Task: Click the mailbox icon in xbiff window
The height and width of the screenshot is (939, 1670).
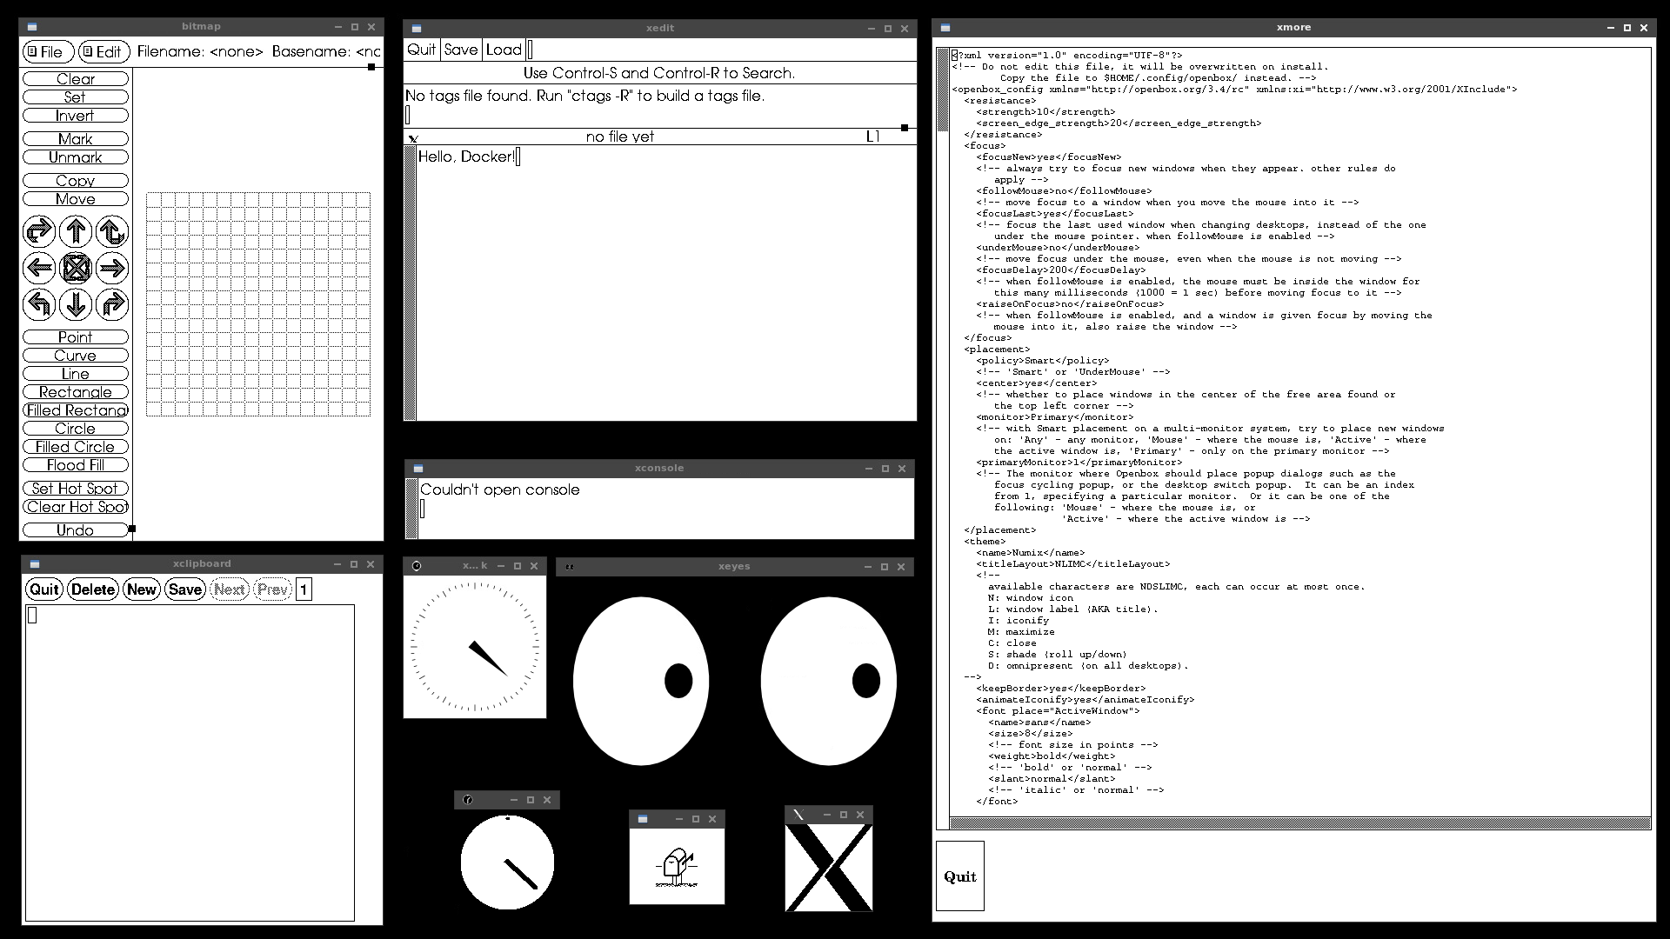Action: click(676, 866)
